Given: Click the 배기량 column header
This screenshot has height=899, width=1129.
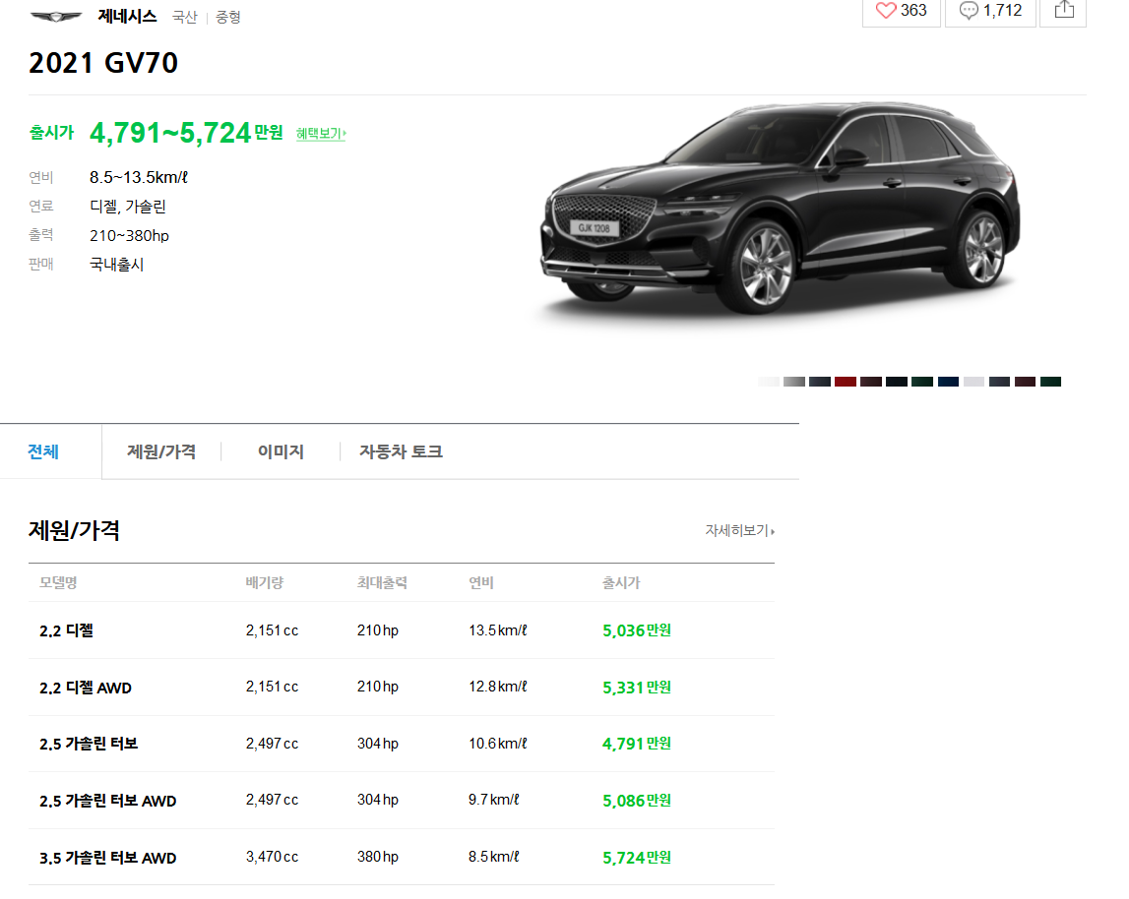Looking at the screenshot, I should 264,582.
